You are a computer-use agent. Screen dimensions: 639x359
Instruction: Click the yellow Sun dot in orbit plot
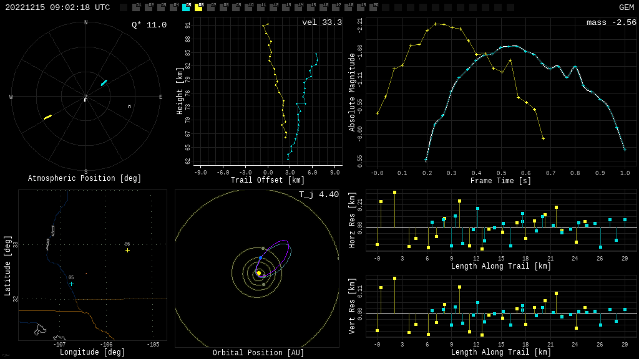coord(259,273)
